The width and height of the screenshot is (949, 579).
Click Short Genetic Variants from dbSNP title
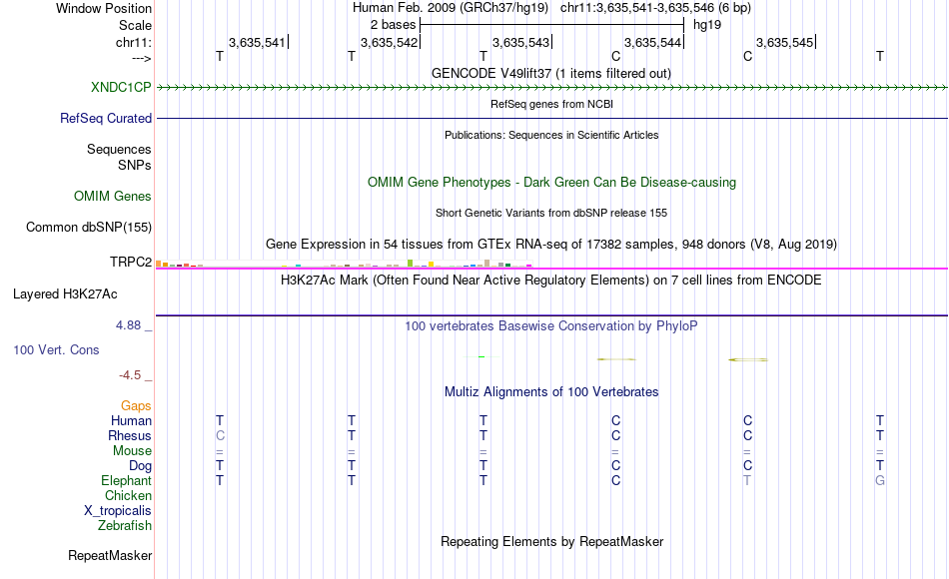point(551,213)
